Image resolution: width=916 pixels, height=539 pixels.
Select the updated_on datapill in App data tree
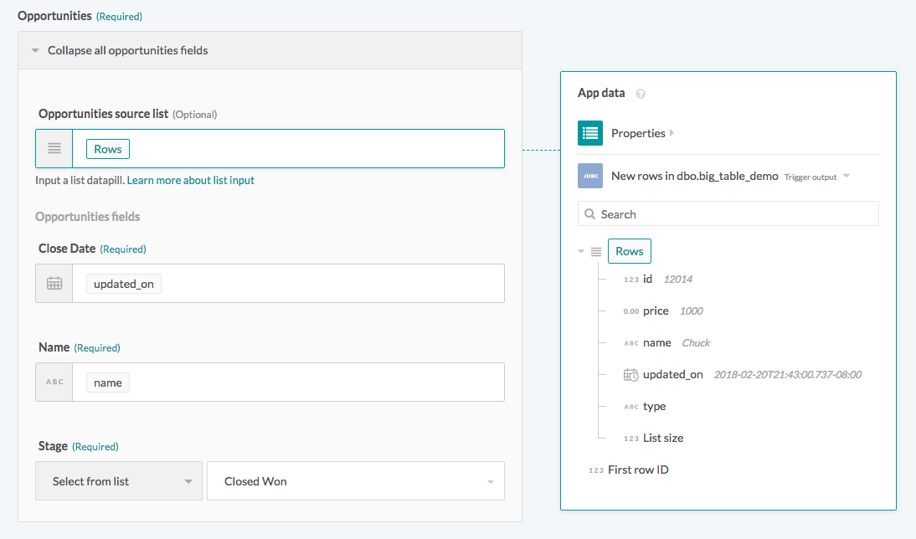pyautogui.click(x=672, y=374)
